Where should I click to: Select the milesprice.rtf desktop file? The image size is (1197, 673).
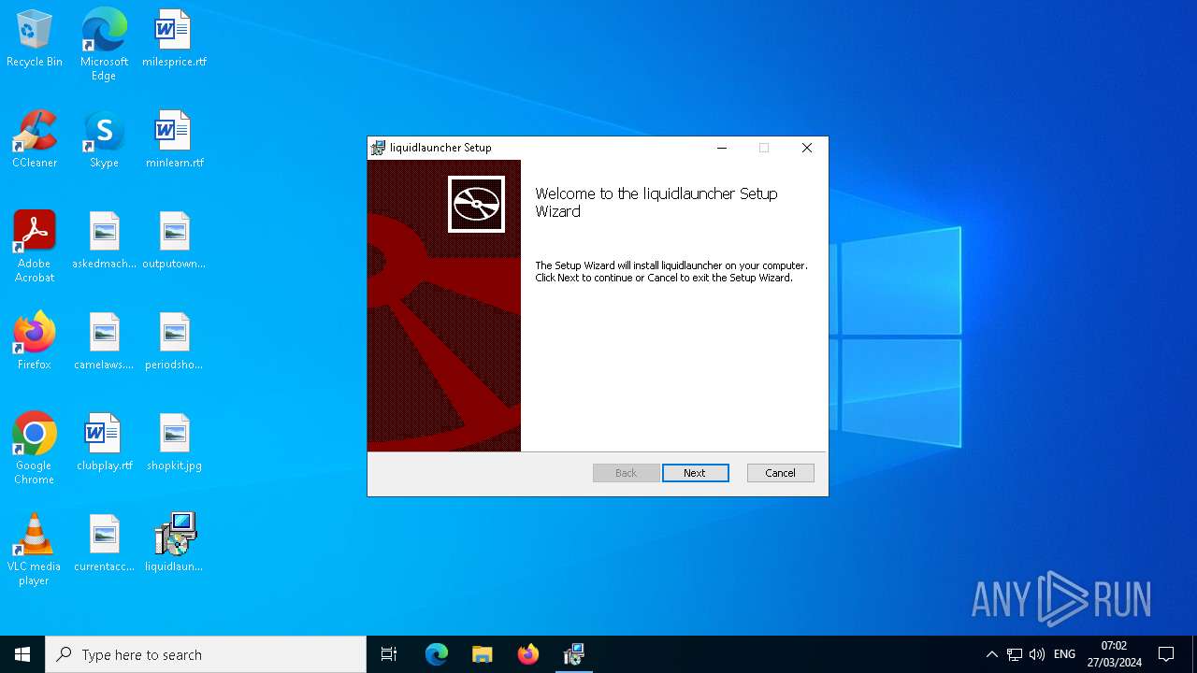[x=174, y=39]
